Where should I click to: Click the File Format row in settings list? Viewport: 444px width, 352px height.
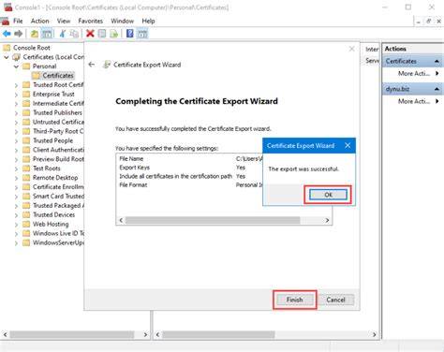point(190,185)
